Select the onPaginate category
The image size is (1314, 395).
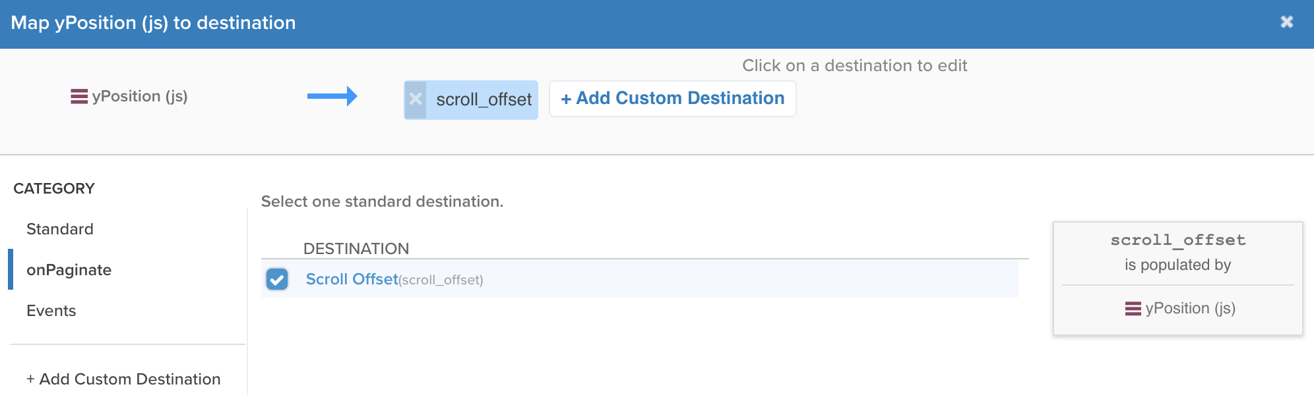click(69, 270)
